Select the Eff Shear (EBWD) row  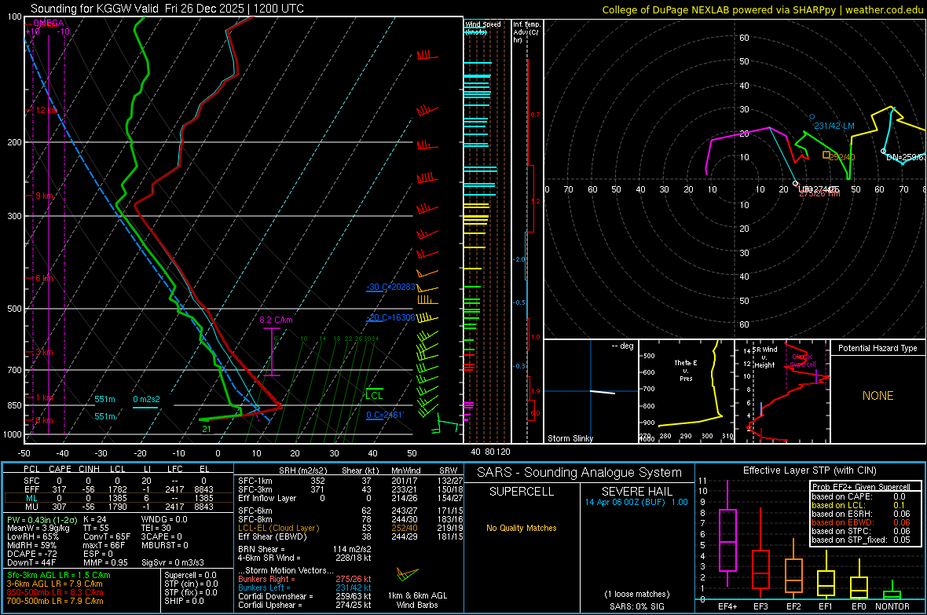click(x=350, y=537)
